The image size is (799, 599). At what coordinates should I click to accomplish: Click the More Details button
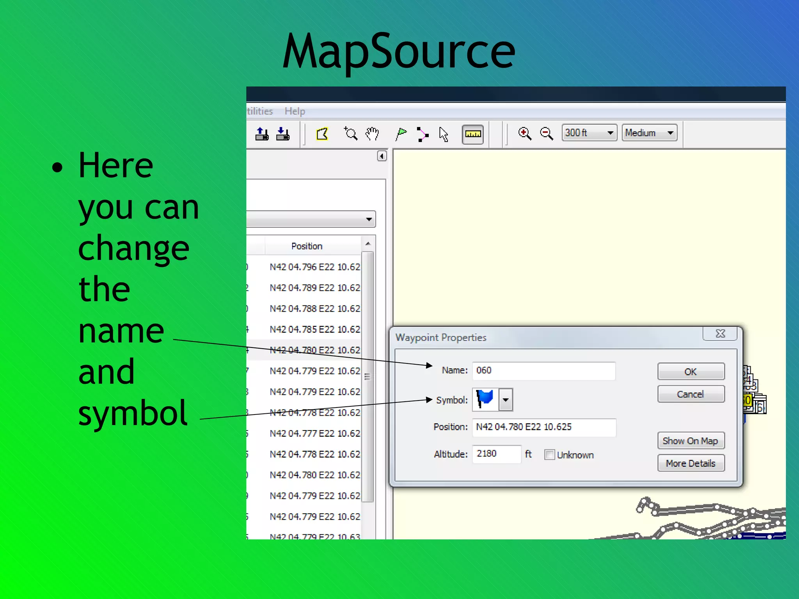point(691,463)
